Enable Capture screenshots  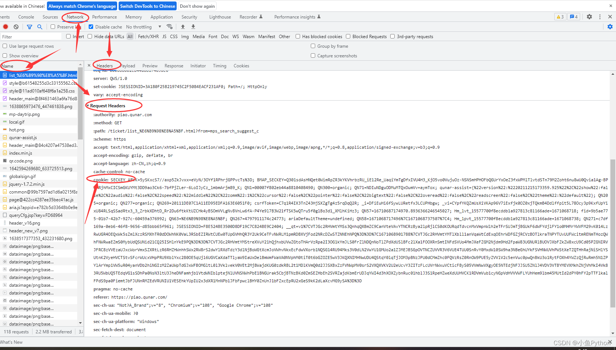(313, 55)
